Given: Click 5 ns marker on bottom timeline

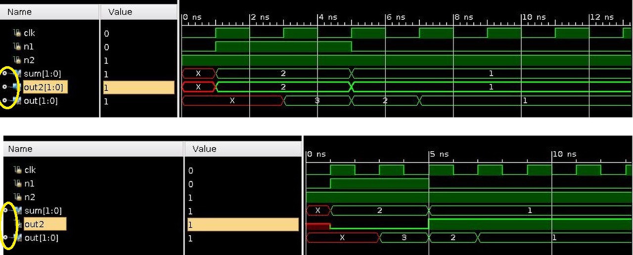Looking at the screenshot, I should (x=440, y=154).
